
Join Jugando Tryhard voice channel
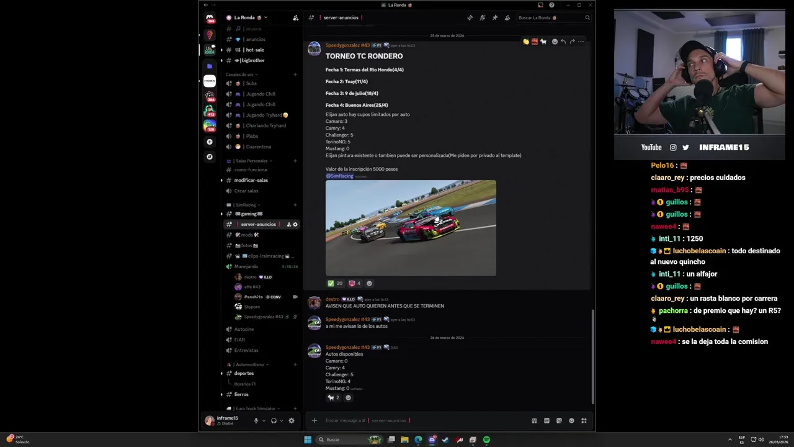coord(261,115)
